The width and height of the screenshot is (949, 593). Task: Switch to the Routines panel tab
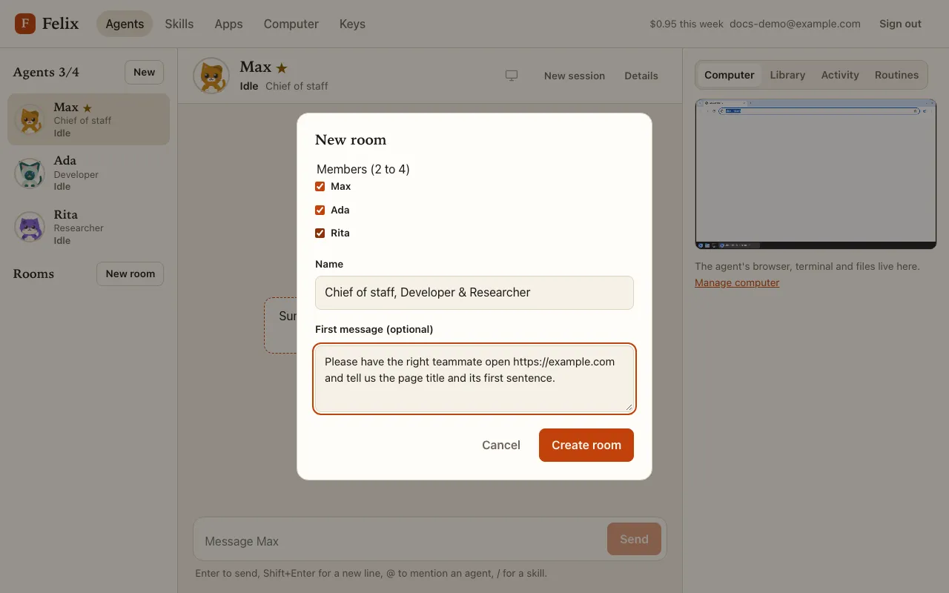pyautogui.click(x=896, y=75)
